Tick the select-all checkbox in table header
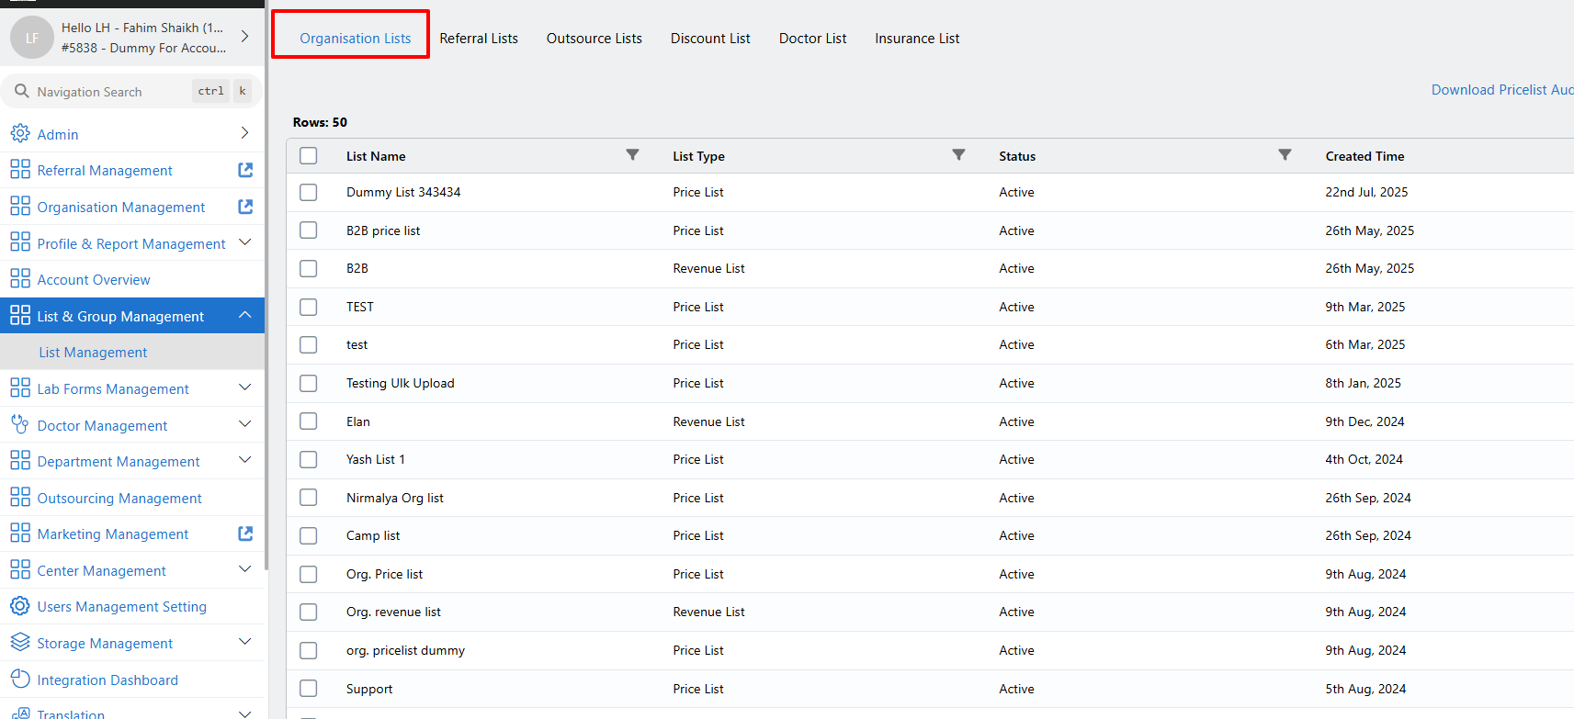The height and width of the screenshot is (719, 1574). (309, 156)
